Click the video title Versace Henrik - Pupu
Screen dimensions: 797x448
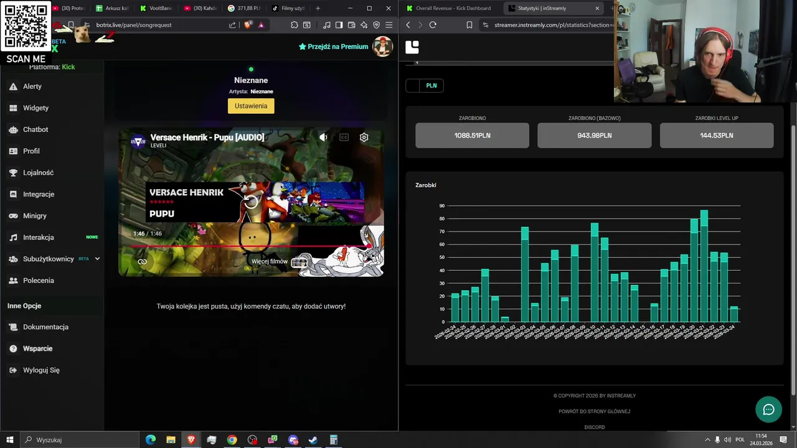(207, 138)
